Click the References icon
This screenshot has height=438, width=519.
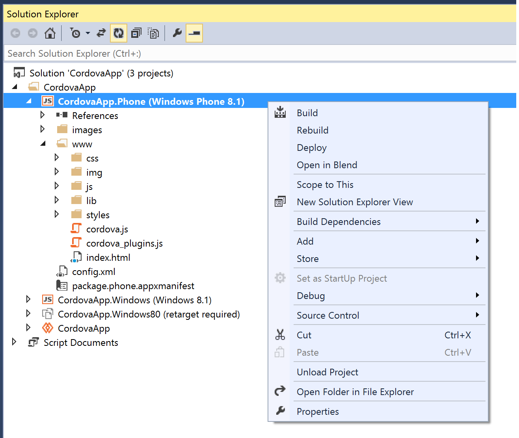[62, 115]
